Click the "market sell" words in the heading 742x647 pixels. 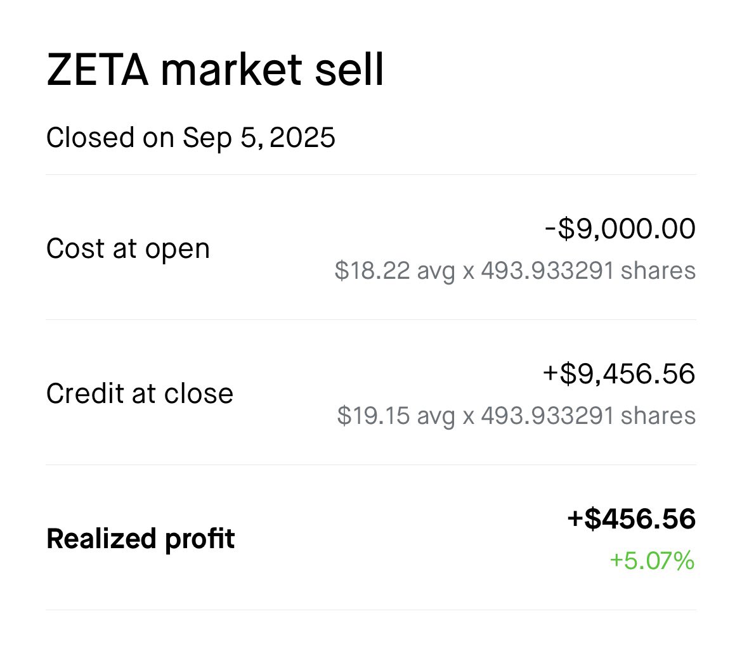(273, 71)
